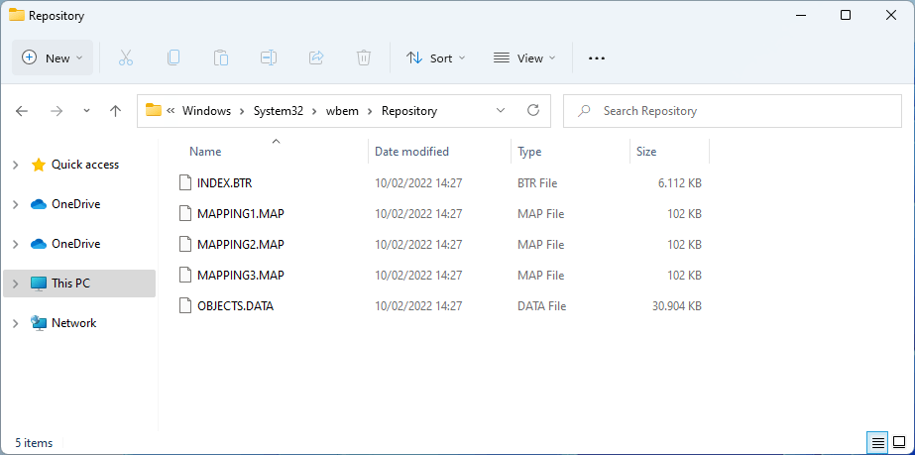Click the Rename icon in toolbar

click(269, 57)
